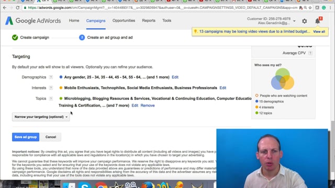Screen dimensions: 335x188
Task: Open the Reports tab
Action: (149, 21)
